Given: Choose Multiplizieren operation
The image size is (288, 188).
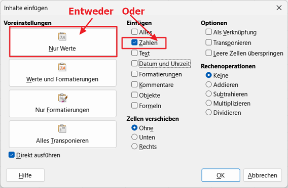Looking at the screenshot, I should [x=209, y=103].
